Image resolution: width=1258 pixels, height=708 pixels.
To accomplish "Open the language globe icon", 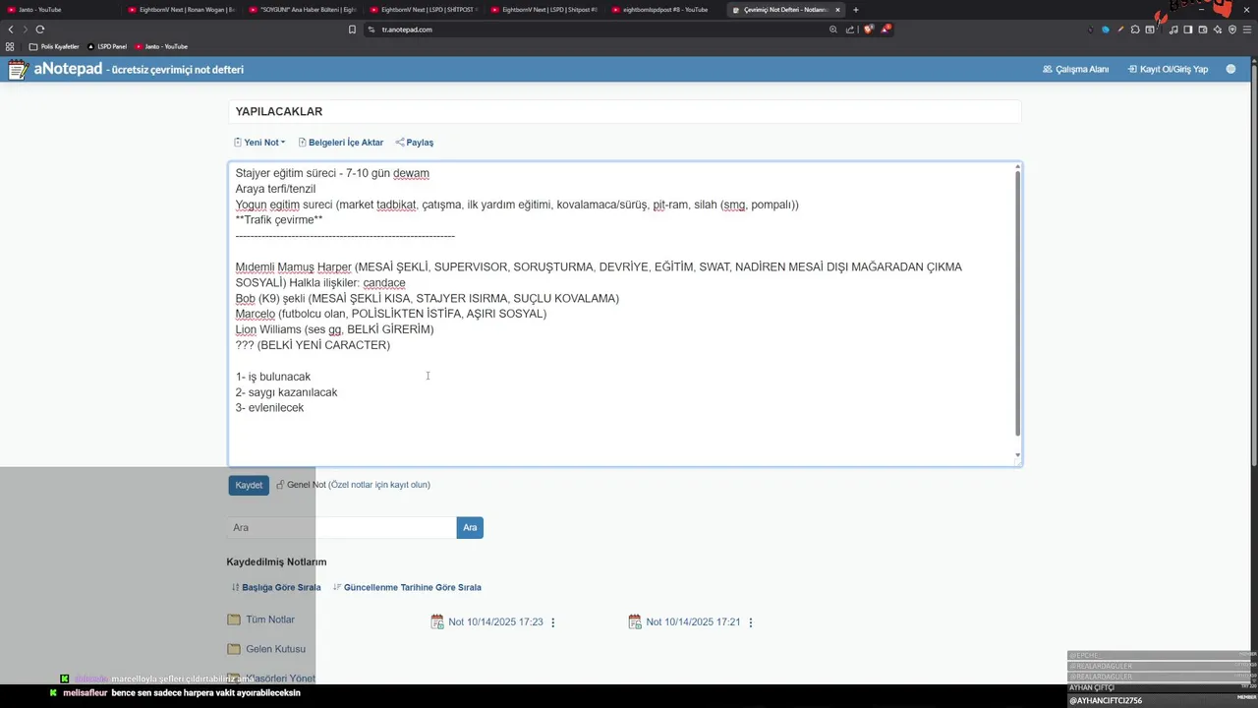I will (x=1230, y=69).
